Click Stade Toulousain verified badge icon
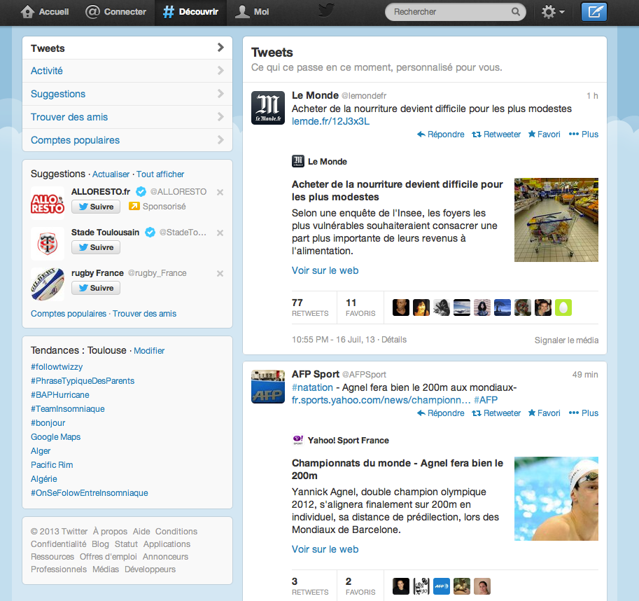This screenshot has width=639, height=601. click(x=150, y=233)
